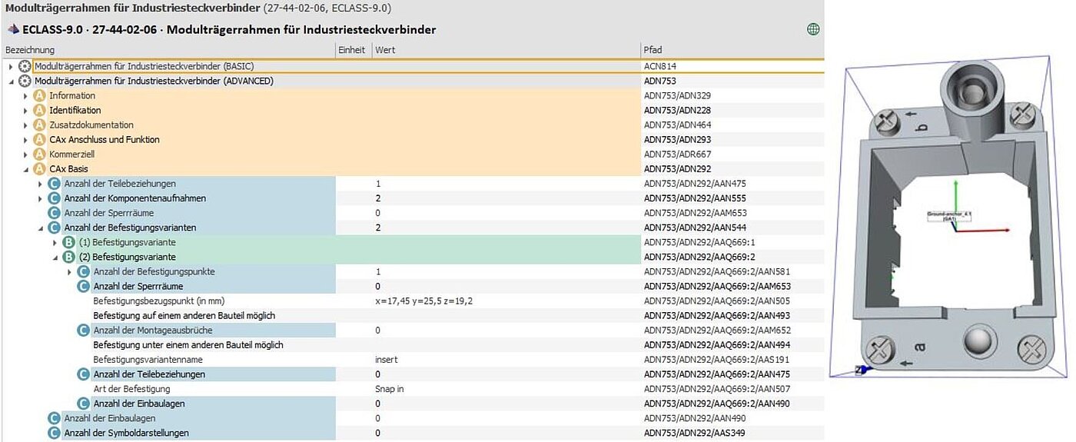Click the Wert cell showing 'Snap in'

click(389, 389)
